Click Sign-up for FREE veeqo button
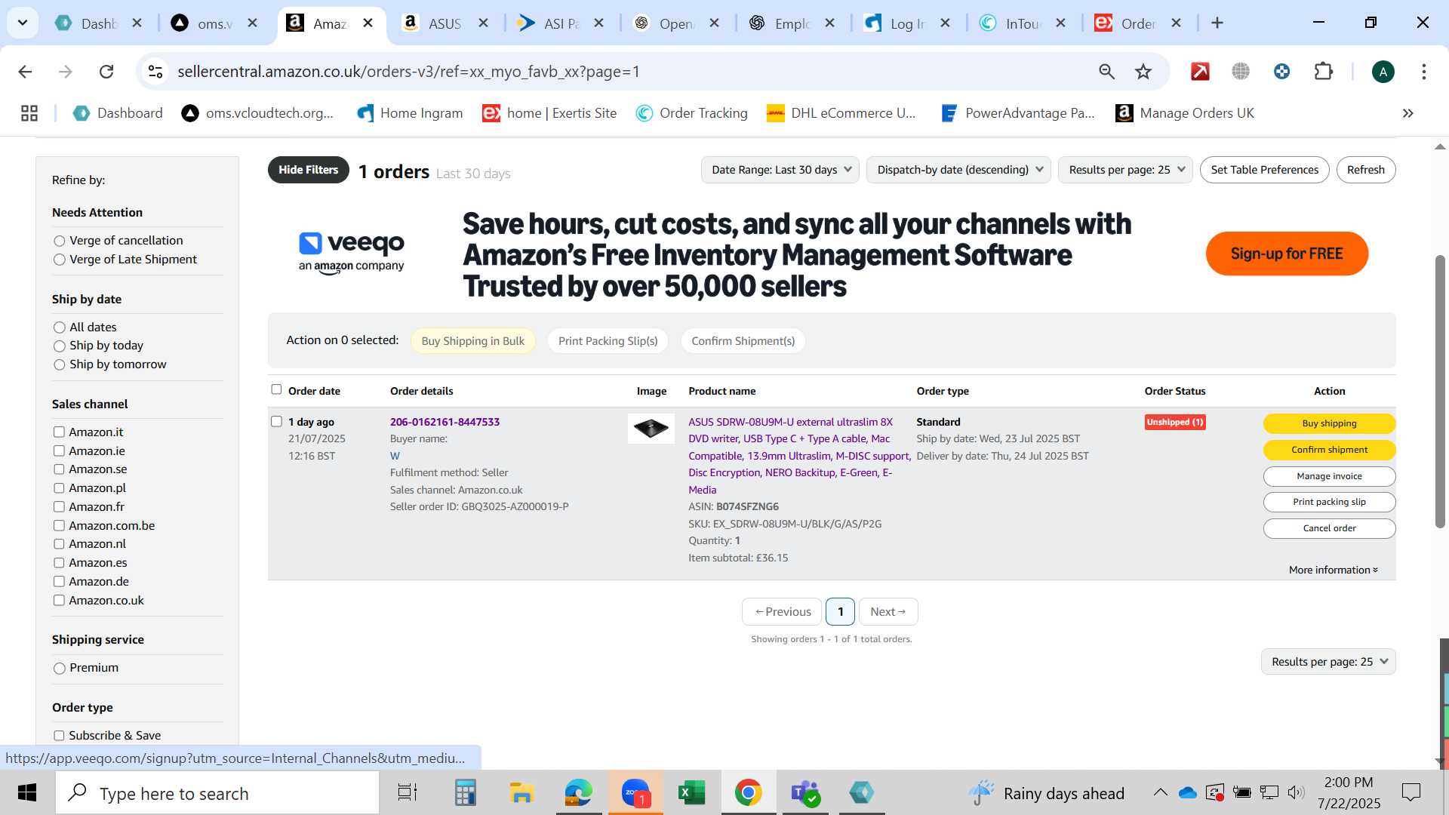Screen dimensions: 1449x815 coord(1287,254)
